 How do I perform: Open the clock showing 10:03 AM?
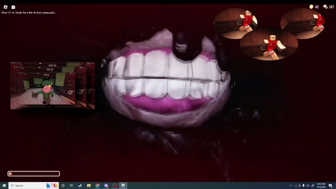coord(321,186)
